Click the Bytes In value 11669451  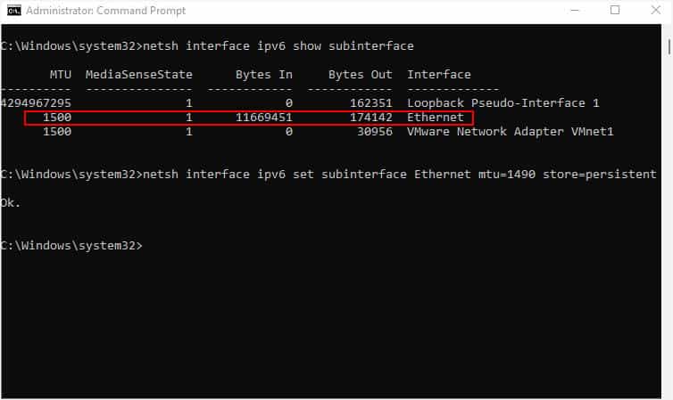[x=264, y=118]
